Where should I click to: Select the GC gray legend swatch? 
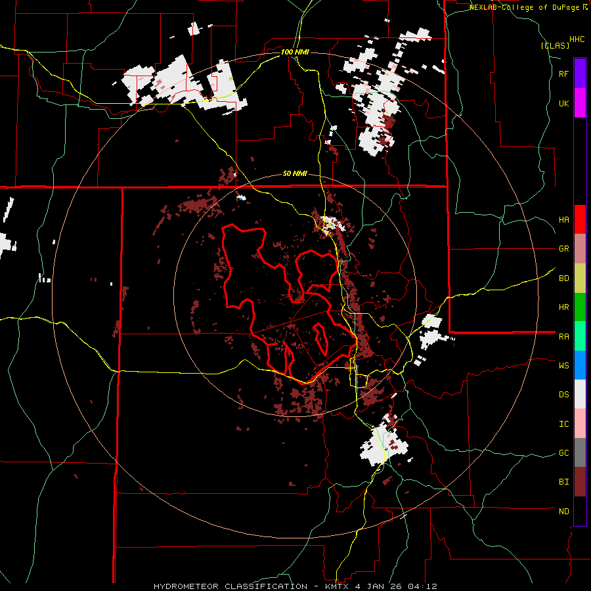point(580,452)
